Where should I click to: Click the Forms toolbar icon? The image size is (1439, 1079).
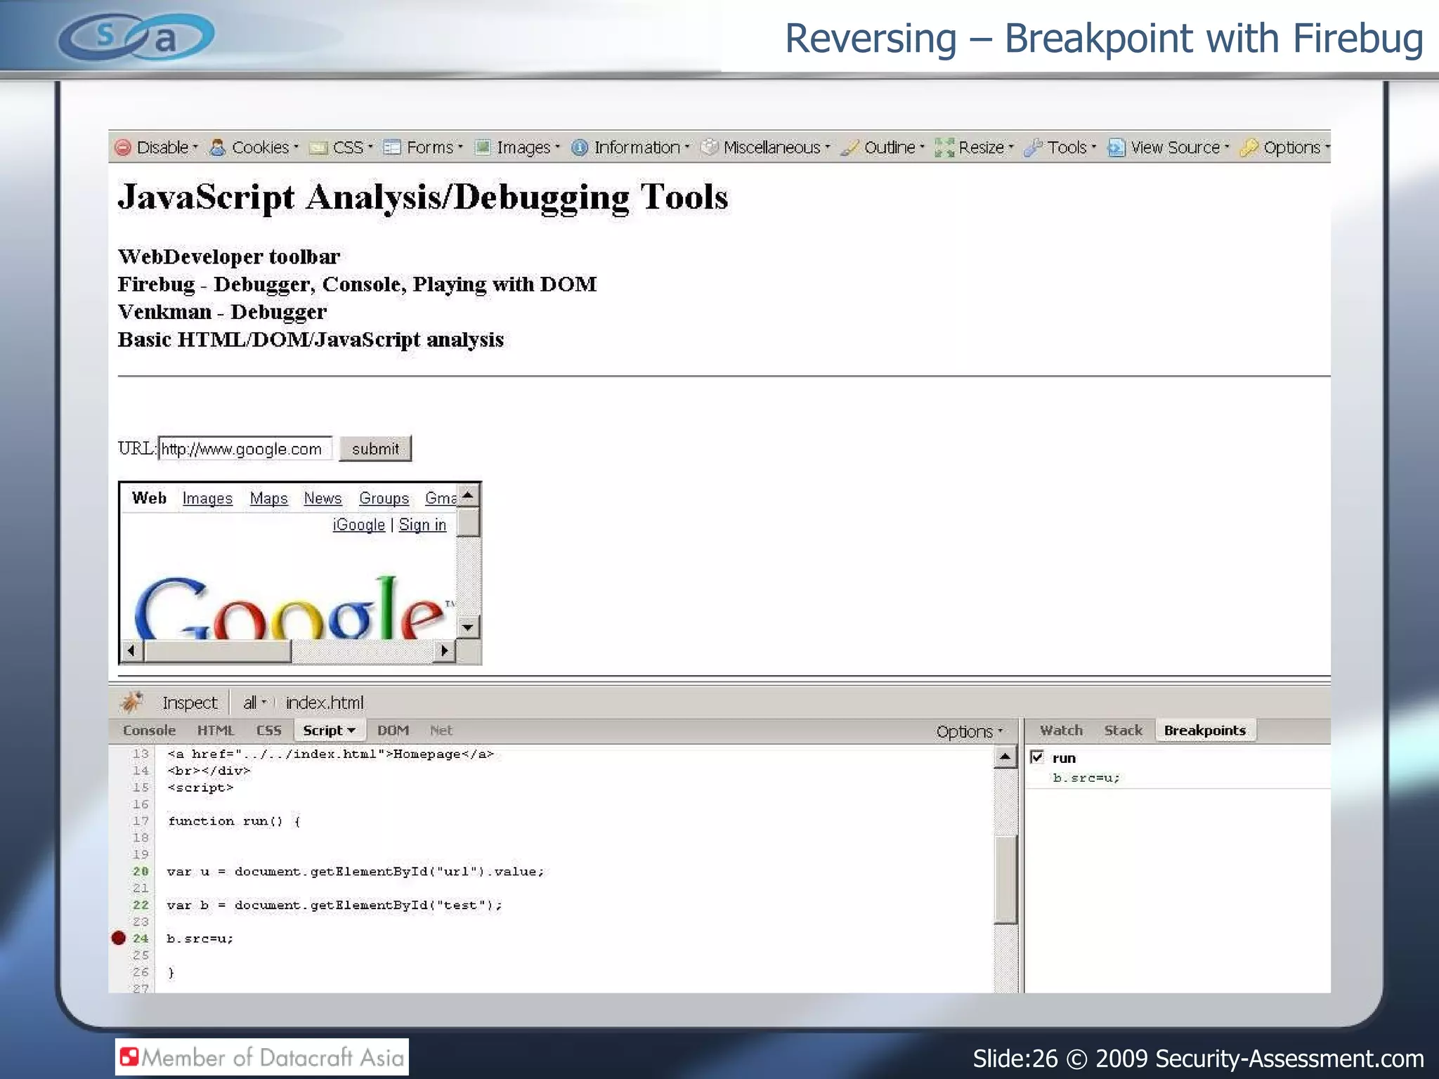(392, 148)
